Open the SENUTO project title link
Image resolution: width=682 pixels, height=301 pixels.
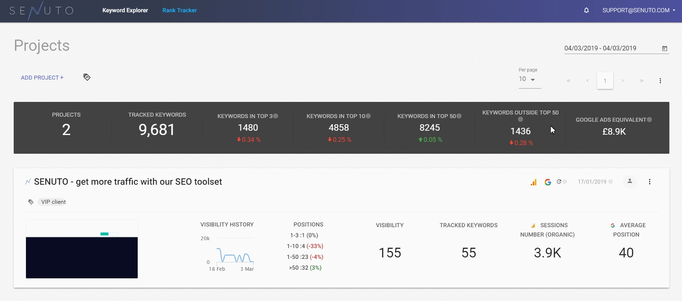click(x=128, y=182)
